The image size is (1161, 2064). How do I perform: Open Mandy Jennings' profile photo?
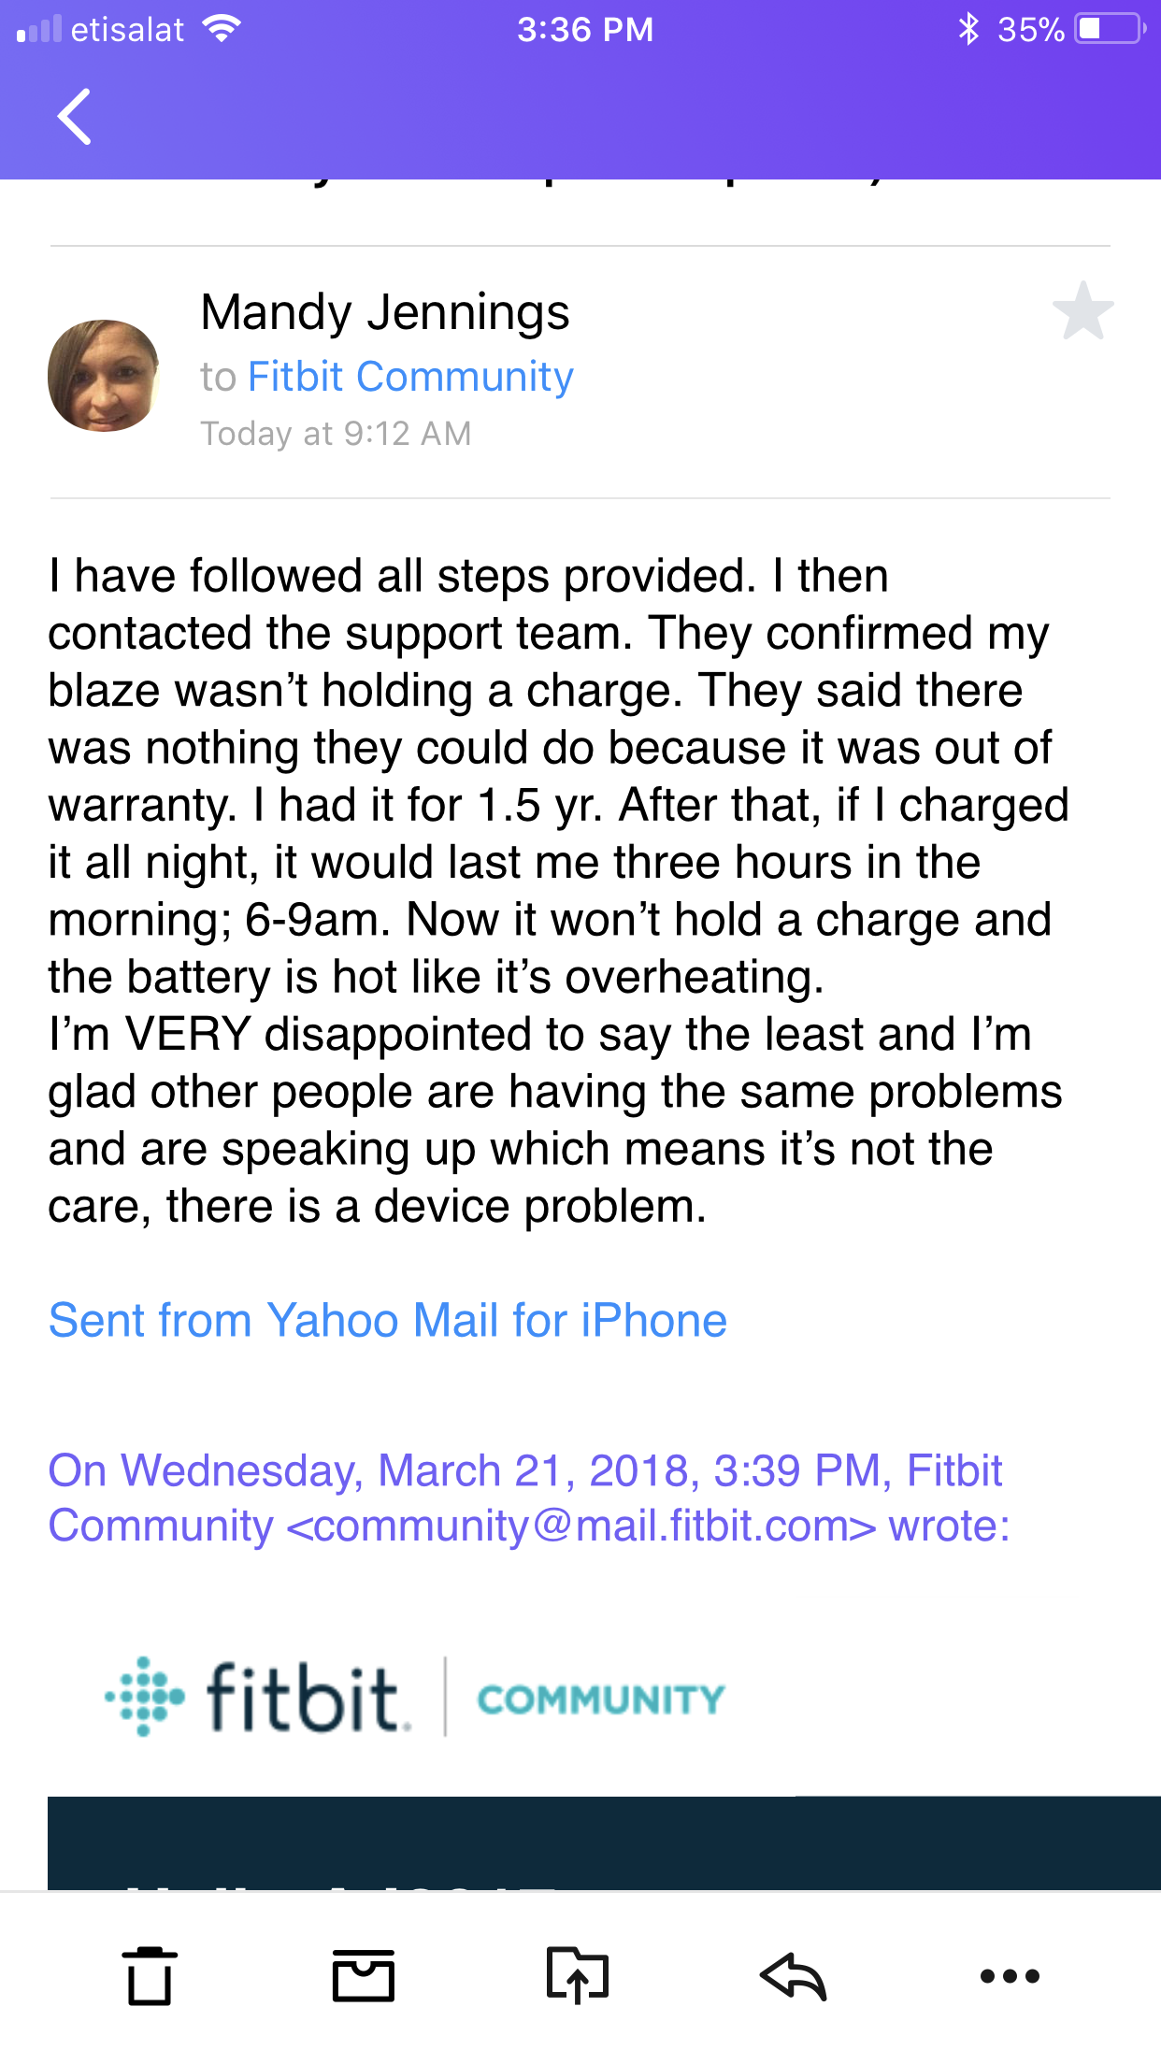pyautogui.click(x=104, y=376)
